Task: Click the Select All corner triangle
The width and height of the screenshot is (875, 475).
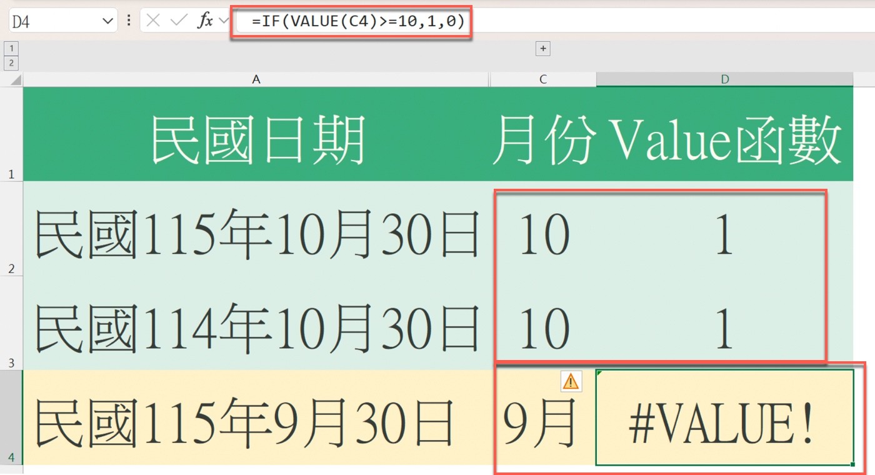Action: pyautogui.click(x=14, y=79)
